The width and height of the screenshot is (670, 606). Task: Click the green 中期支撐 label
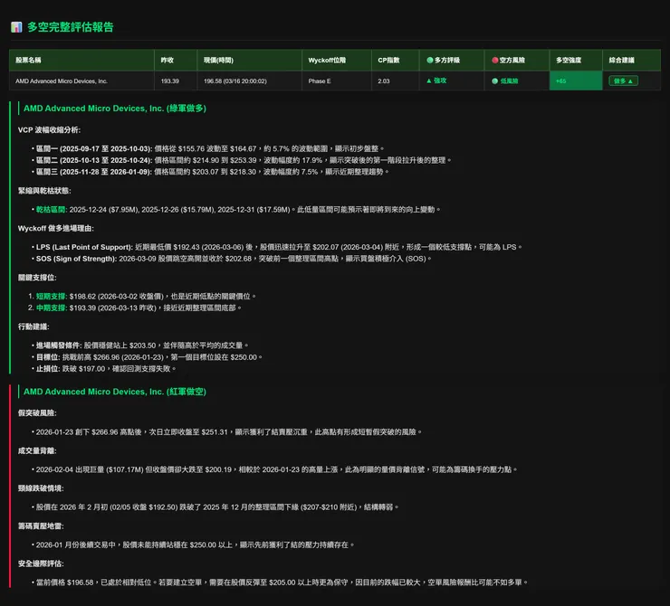(51, 308)
